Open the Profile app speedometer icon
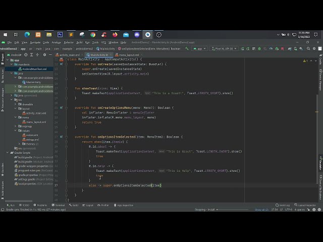Image resolution: width=323 pixels, height=242 pixels. pos(271,49)
